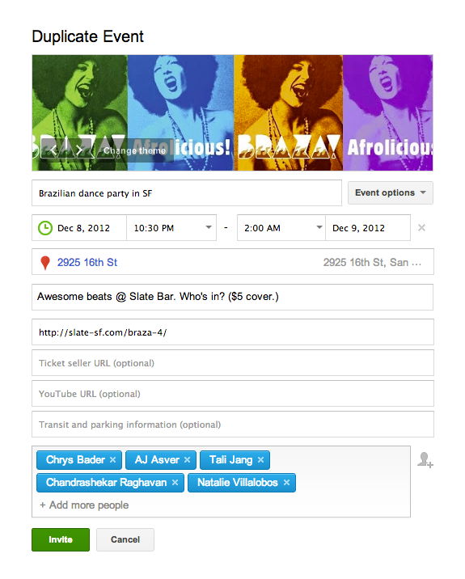Click Add more people field

click(84, 505)
